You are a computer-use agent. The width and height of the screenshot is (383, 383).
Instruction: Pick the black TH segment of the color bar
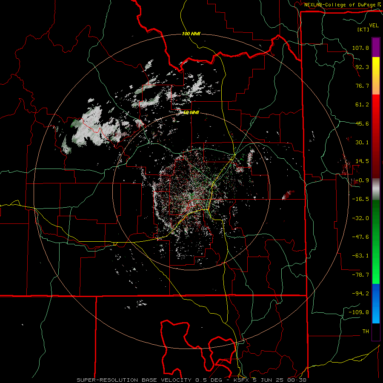tap(376, 332)
